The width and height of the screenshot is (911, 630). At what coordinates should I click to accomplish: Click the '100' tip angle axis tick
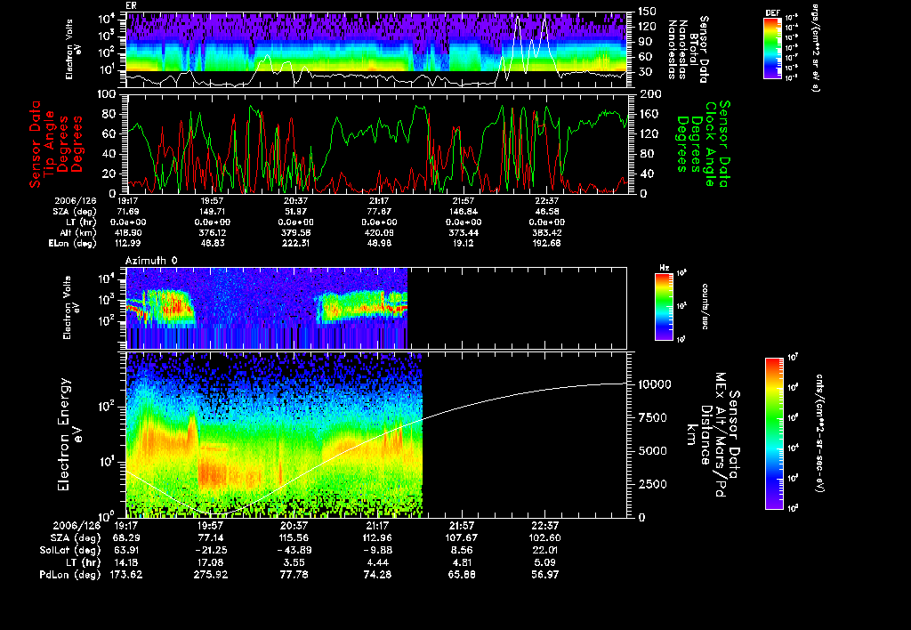[x=108, y=94]
